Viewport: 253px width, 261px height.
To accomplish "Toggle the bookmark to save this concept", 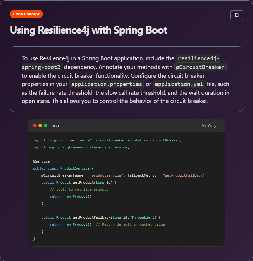I will tap(237, 15).
